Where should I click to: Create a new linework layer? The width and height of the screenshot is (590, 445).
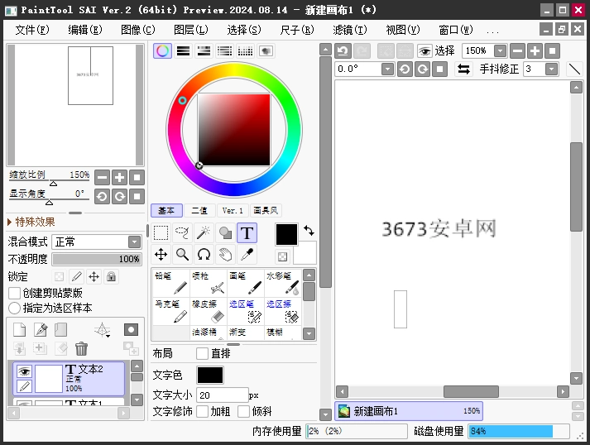(41, 330)
